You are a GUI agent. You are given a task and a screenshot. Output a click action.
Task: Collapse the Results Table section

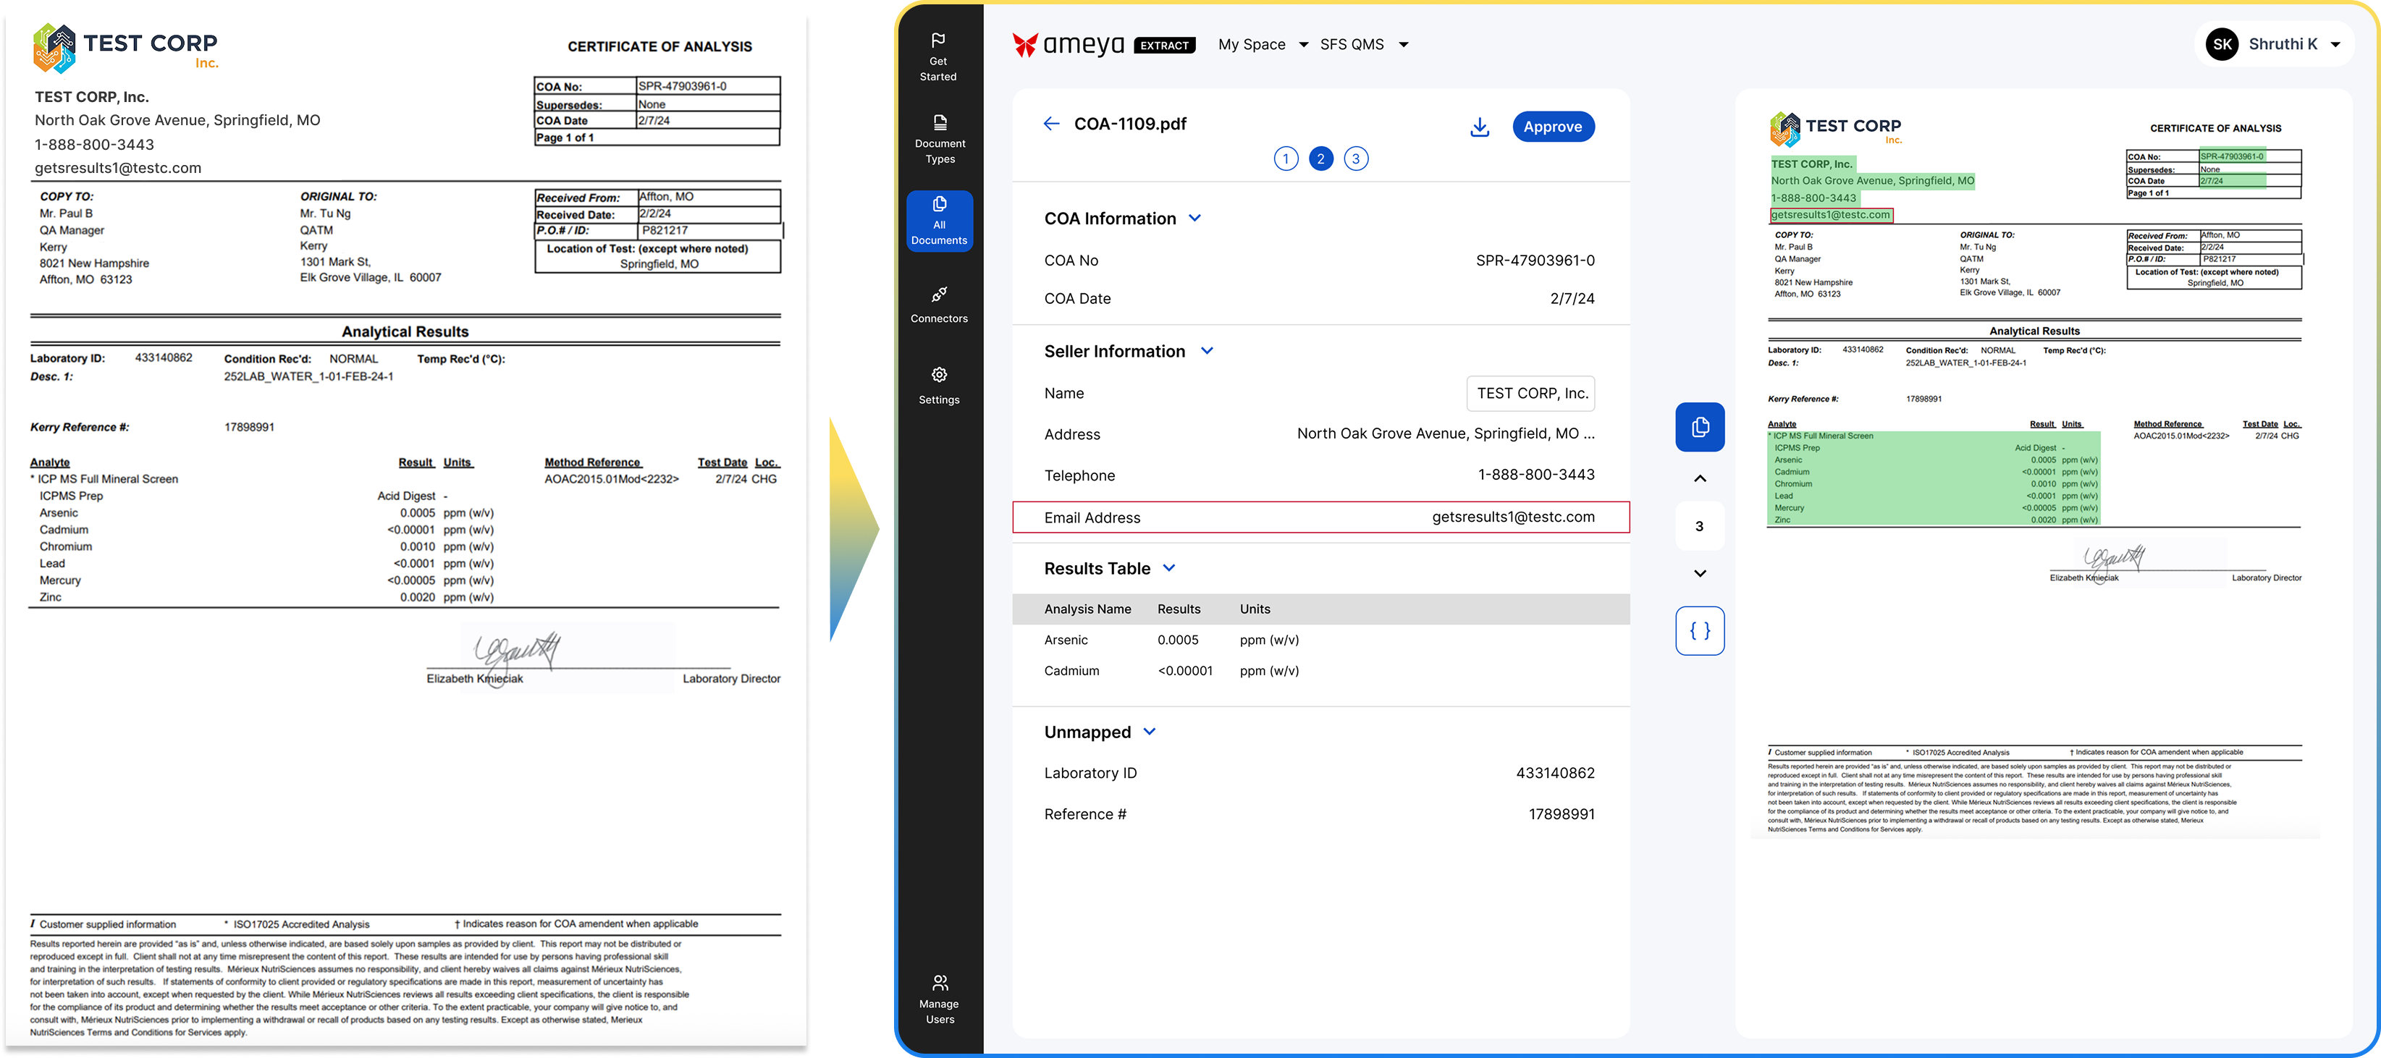coord(1170,568)
